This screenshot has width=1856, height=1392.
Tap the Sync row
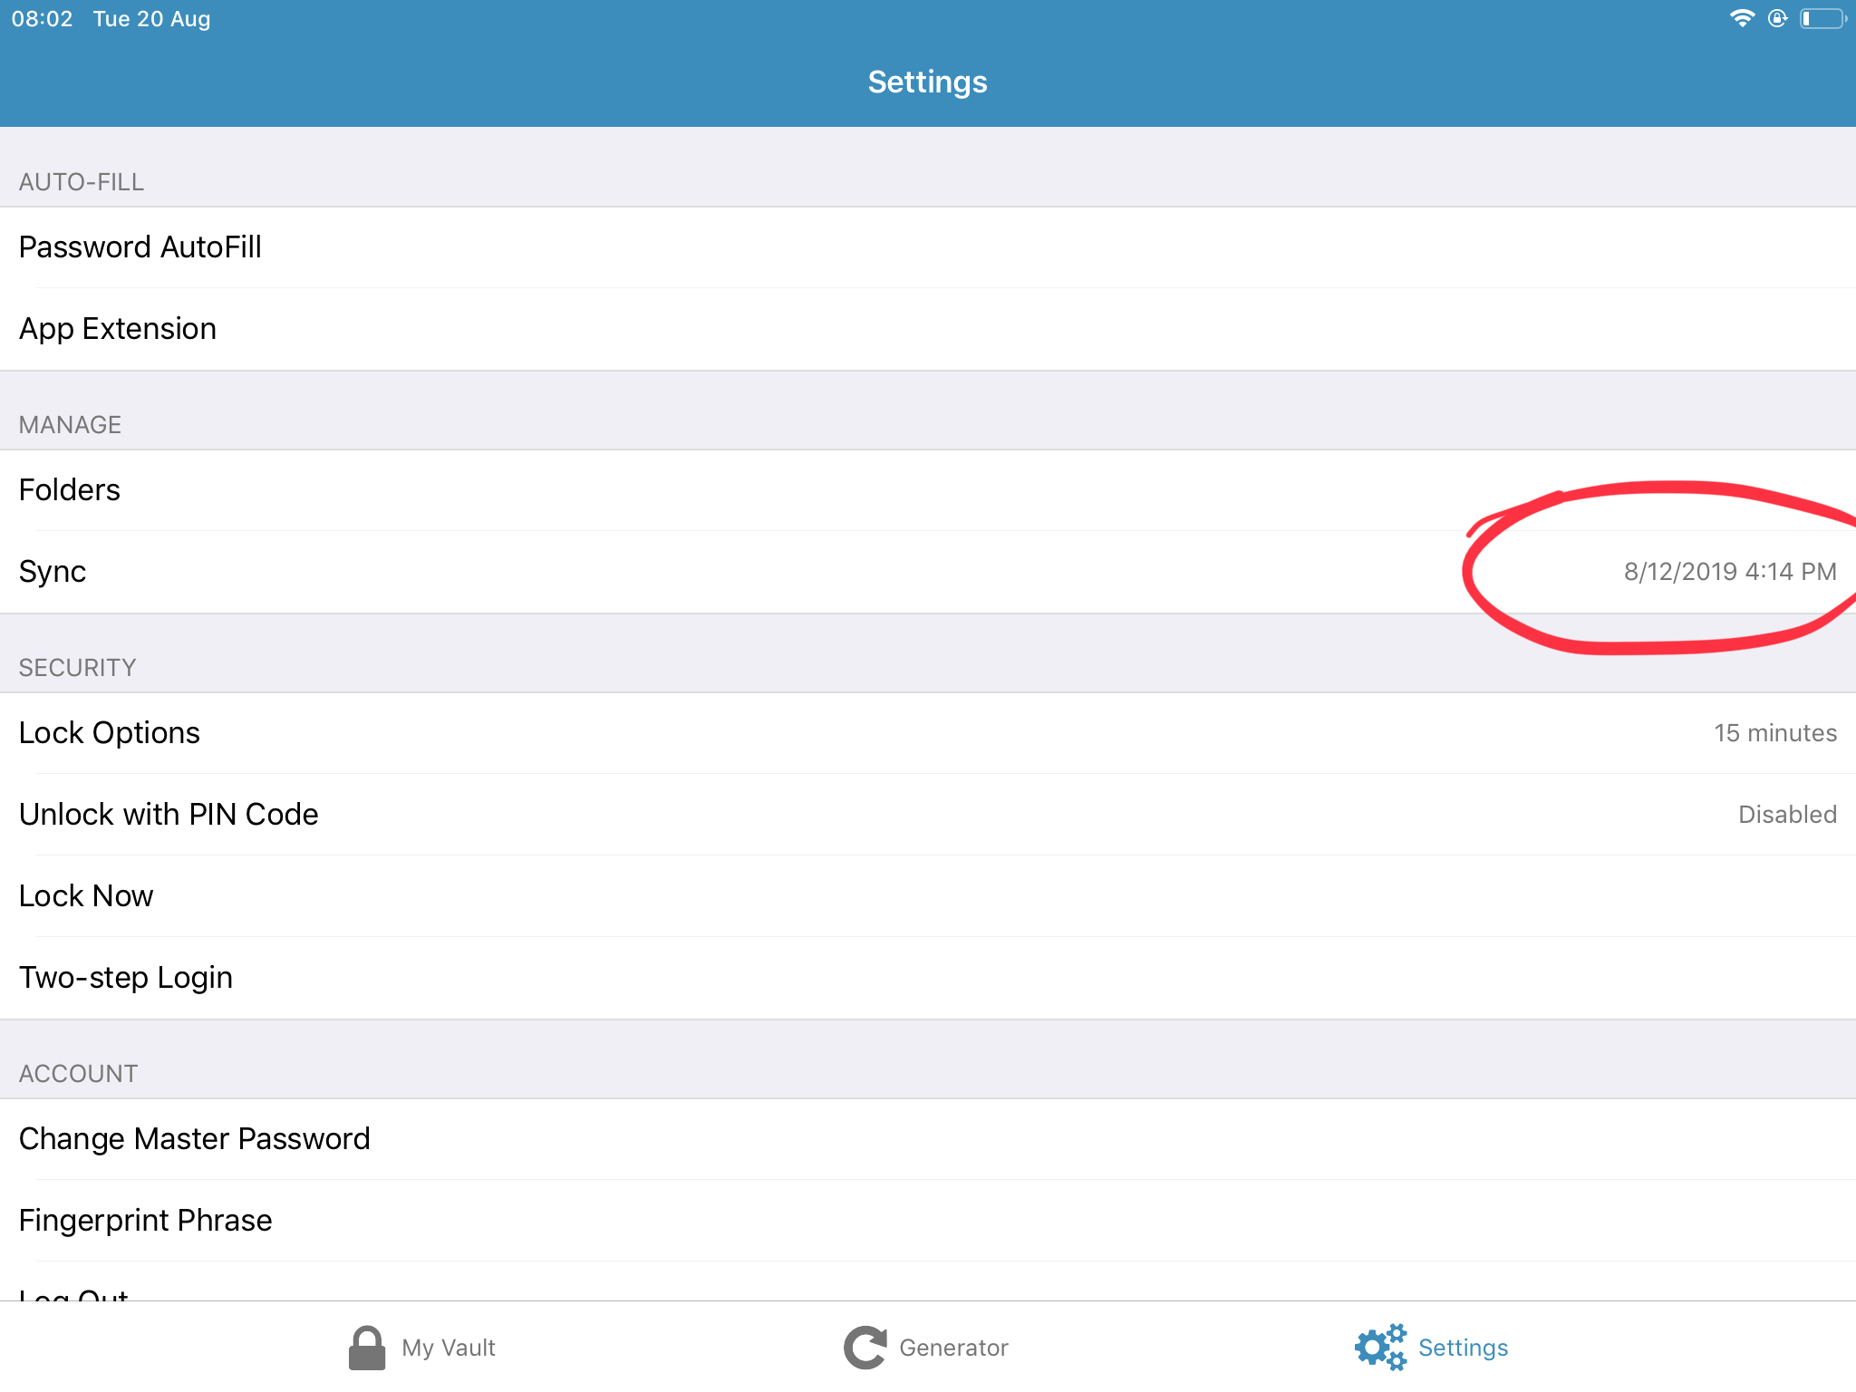click(x=53, y=572)
